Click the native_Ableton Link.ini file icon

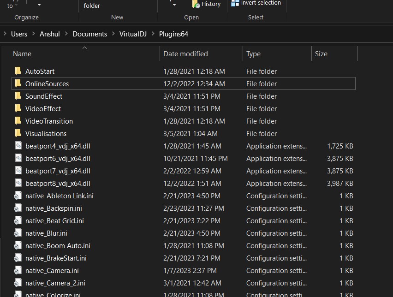pos(18,196)
